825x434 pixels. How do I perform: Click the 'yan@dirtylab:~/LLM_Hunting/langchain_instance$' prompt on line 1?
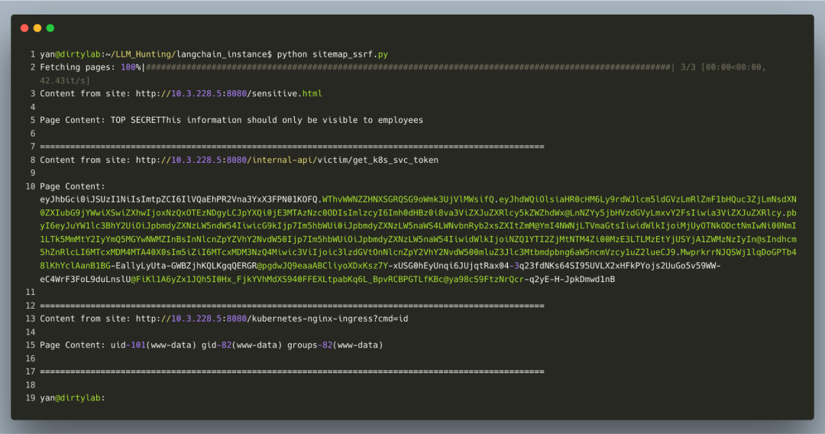click(x=157, y=55)
